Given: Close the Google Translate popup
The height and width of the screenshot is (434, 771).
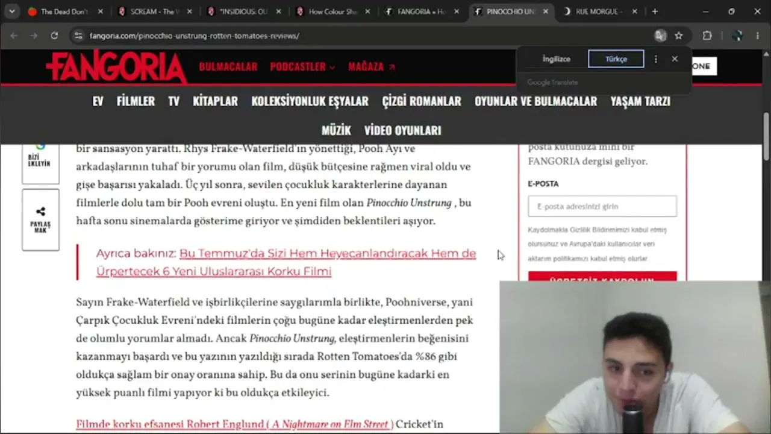Looking at the screenshot, I should pos(675,58).
